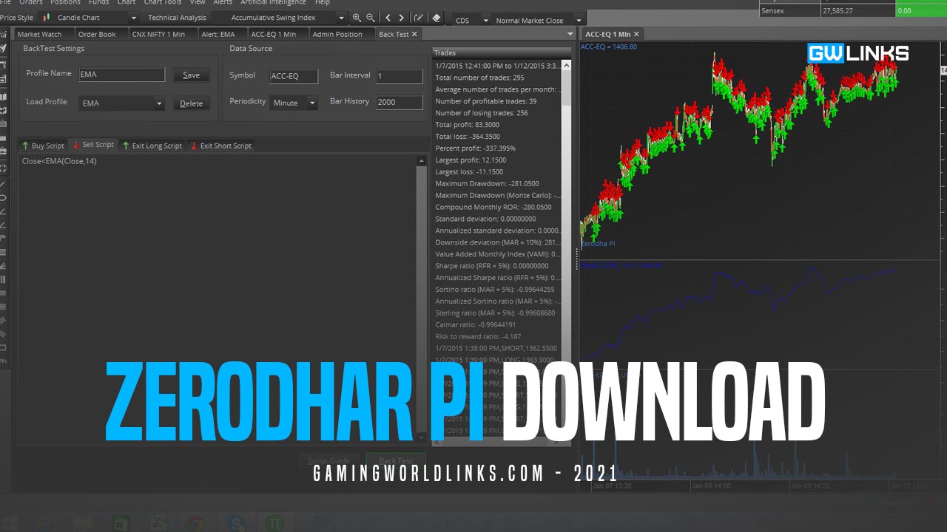Click the right arrow chart scroll icon
The image size is (947, 532).
coord(402,18)
